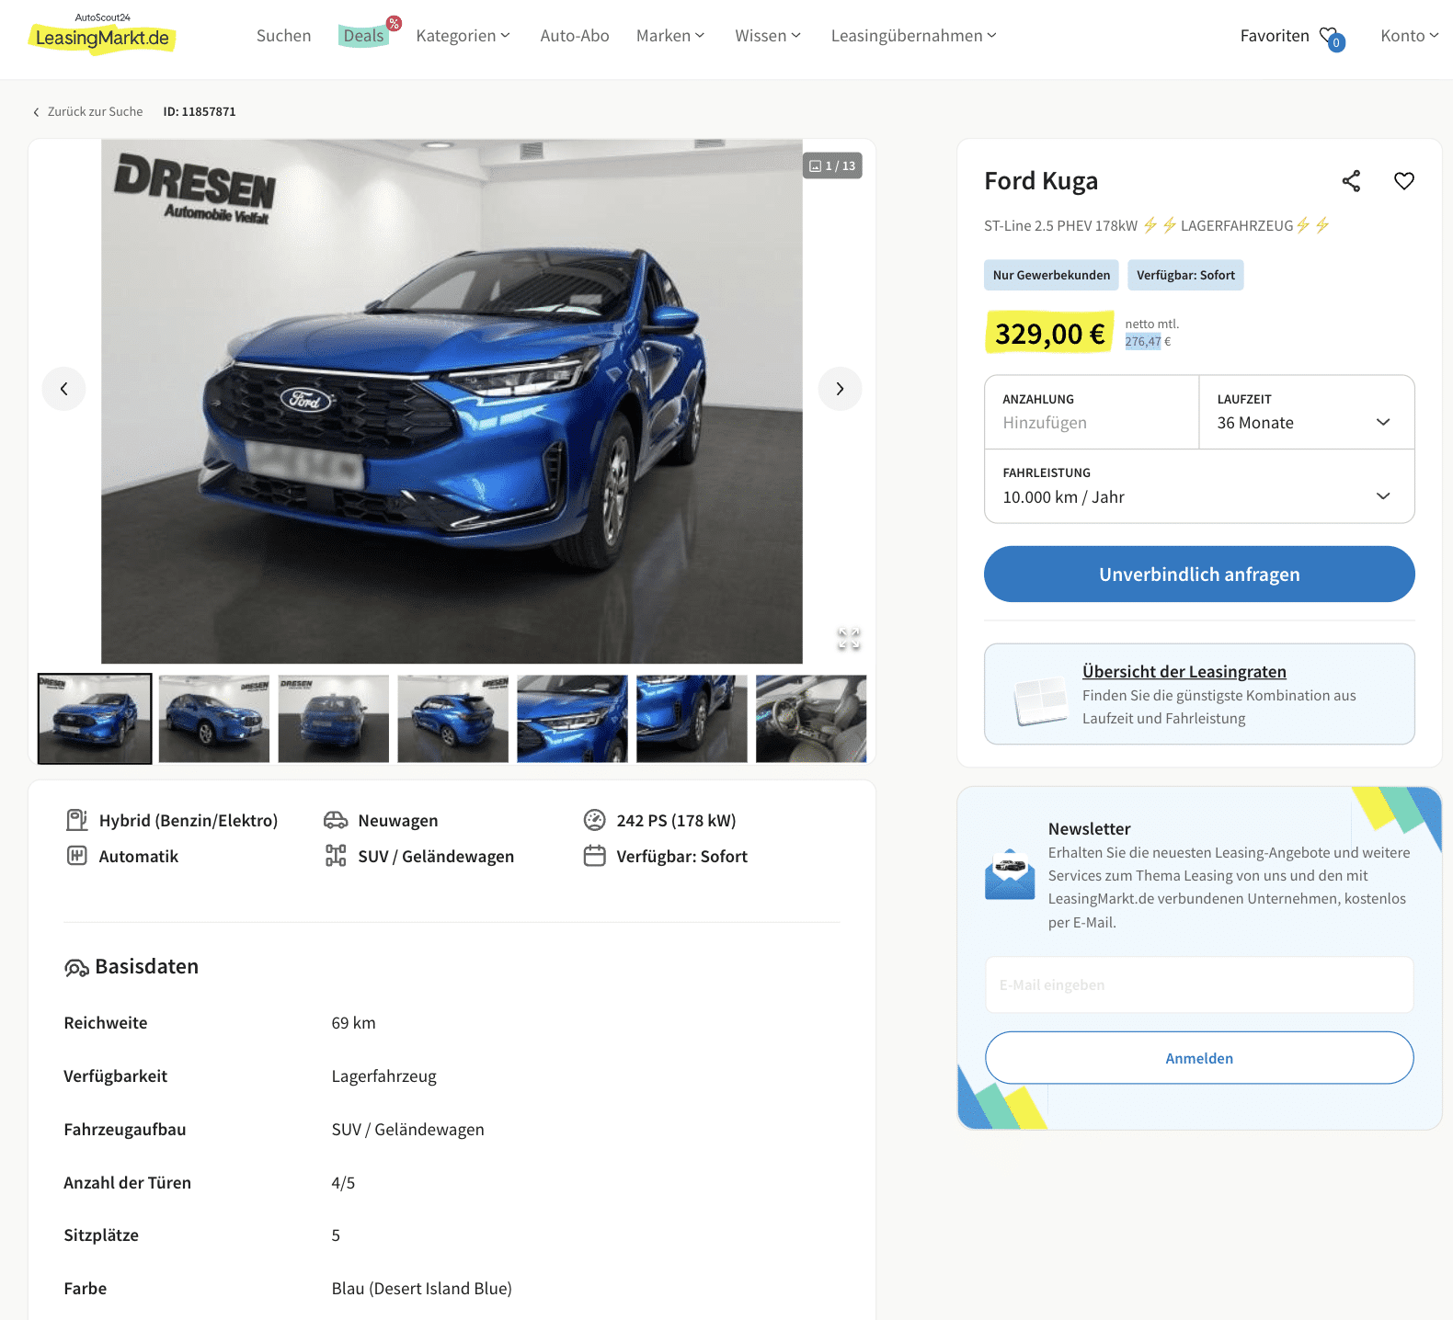This screenshot has width=1453, height=1320.
Task: Return via Zurück zur Suche link
Action: (95, 112)
